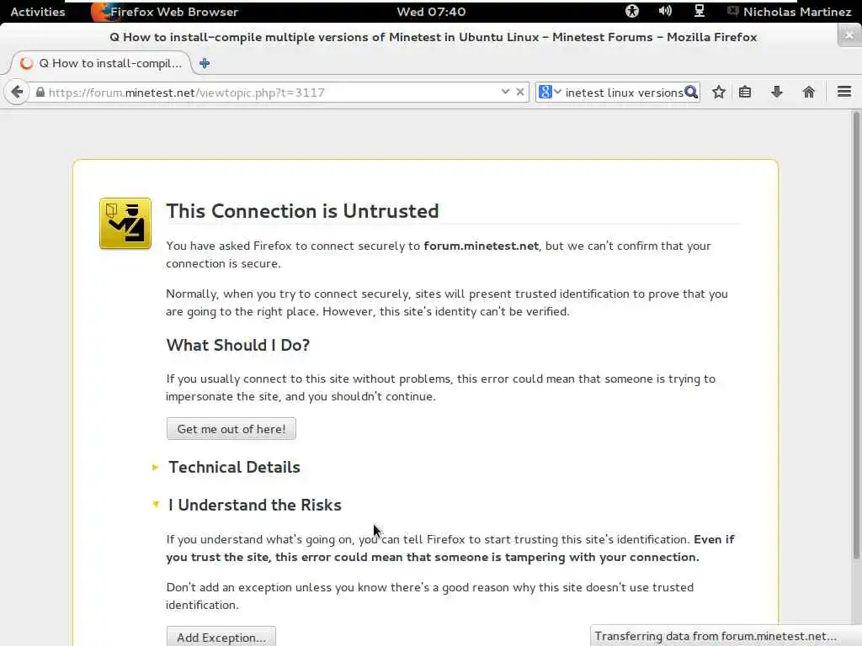Show bookmarks list icon
The height and width of the screenshot is (646, 862).
745,92
